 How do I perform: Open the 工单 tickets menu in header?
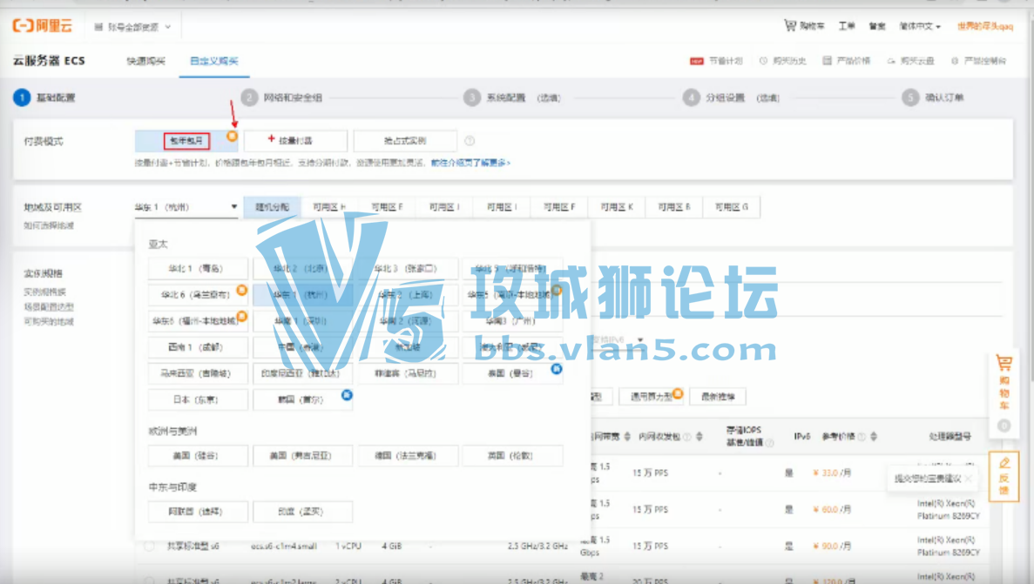coord(847,26)
